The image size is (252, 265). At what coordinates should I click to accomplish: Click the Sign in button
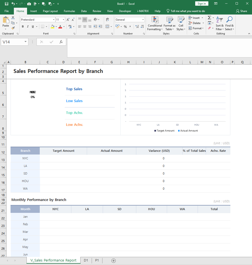tap(201, 4)
